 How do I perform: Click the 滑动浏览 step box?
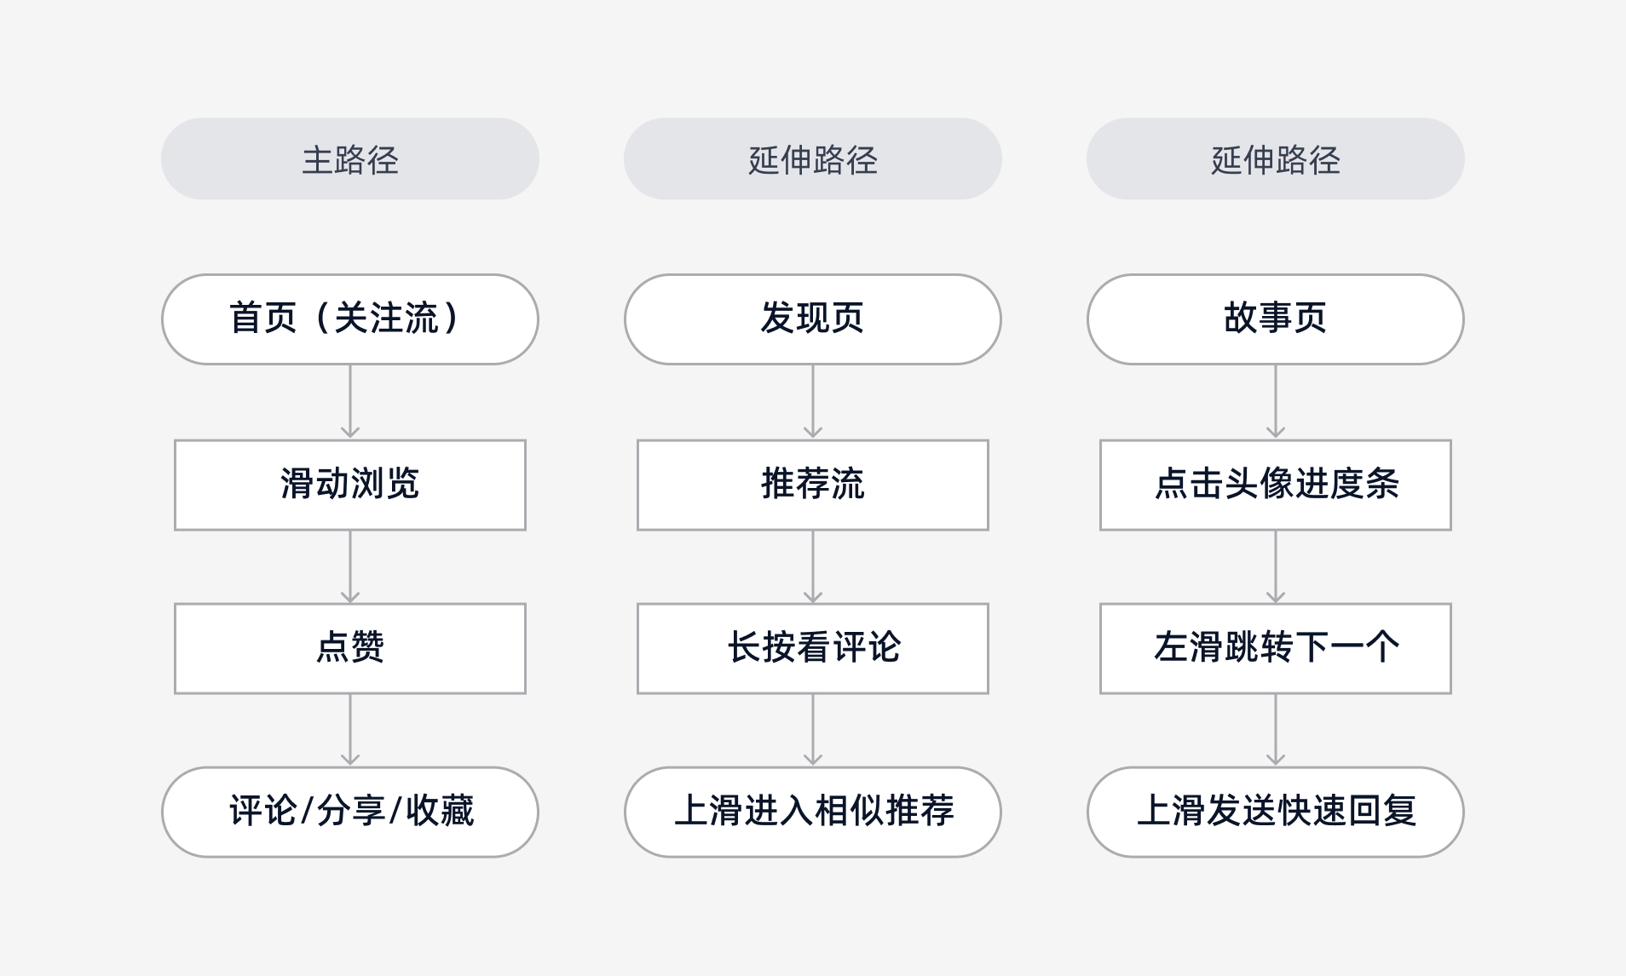(x=349, y=485)
